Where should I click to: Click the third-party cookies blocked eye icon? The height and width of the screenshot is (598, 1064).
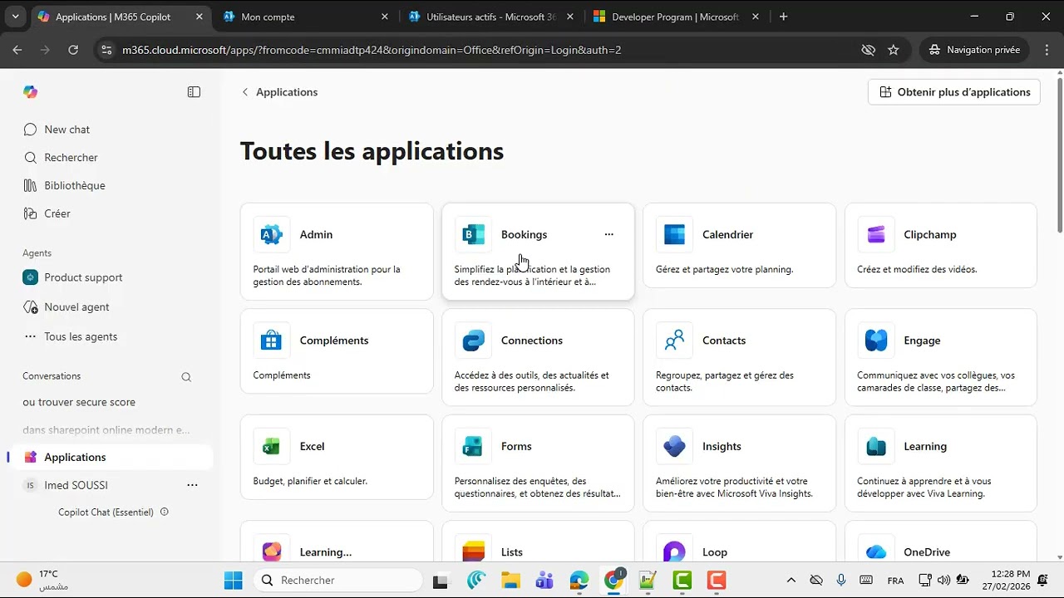tap(869, 50)
